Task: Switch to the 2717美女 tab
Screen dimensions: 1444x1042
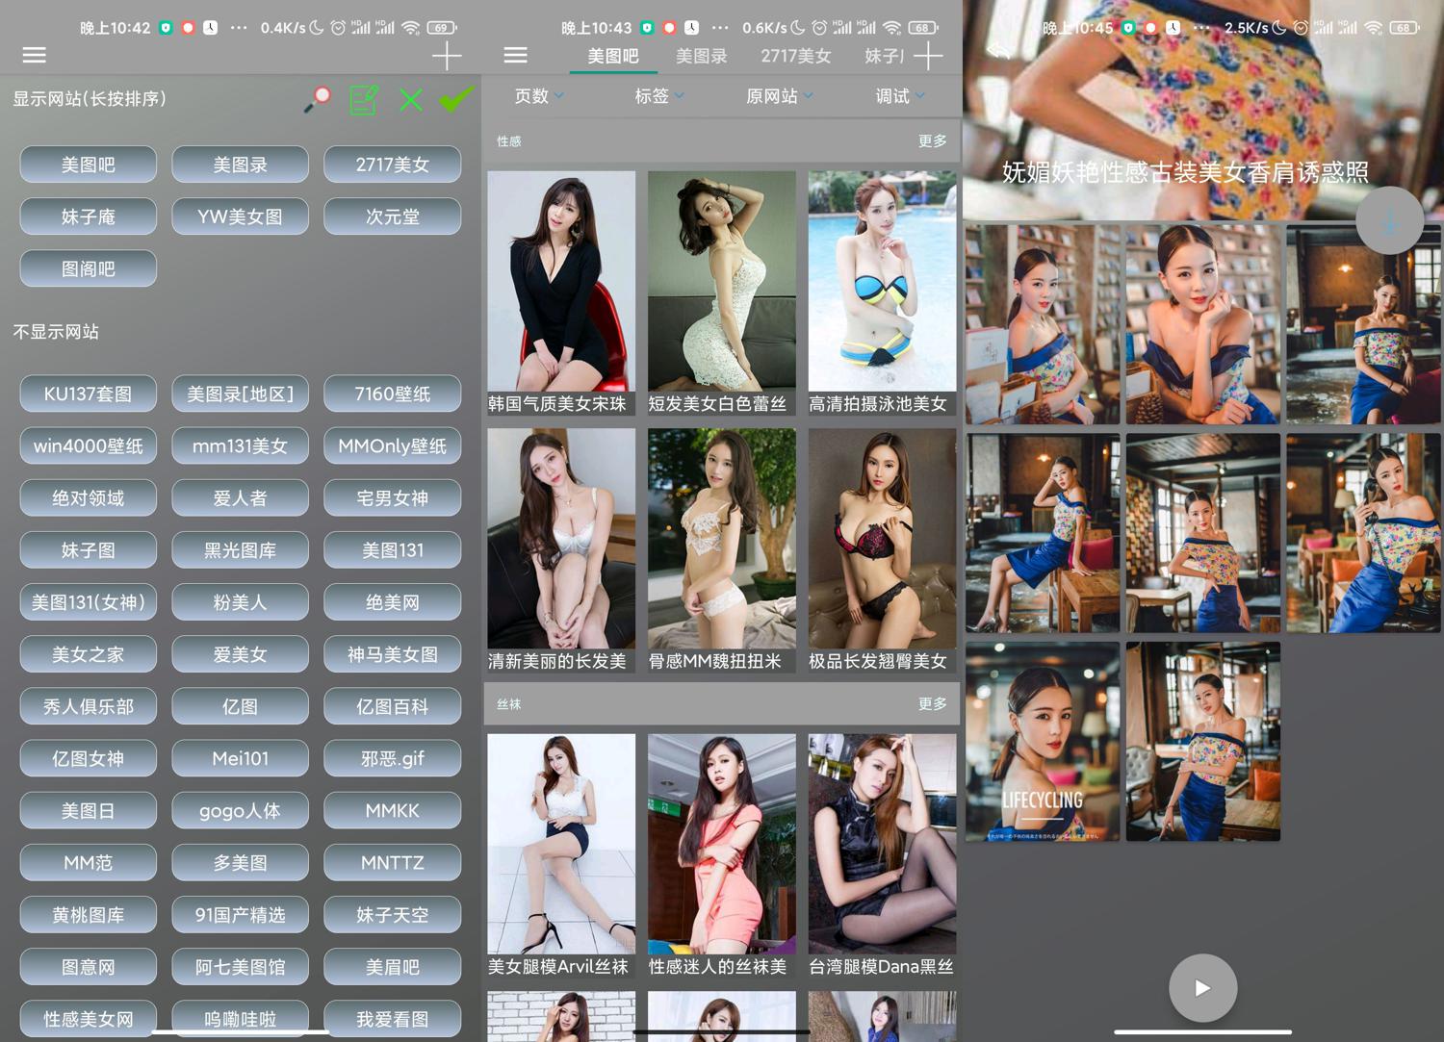Action: (x=795, y=56)
